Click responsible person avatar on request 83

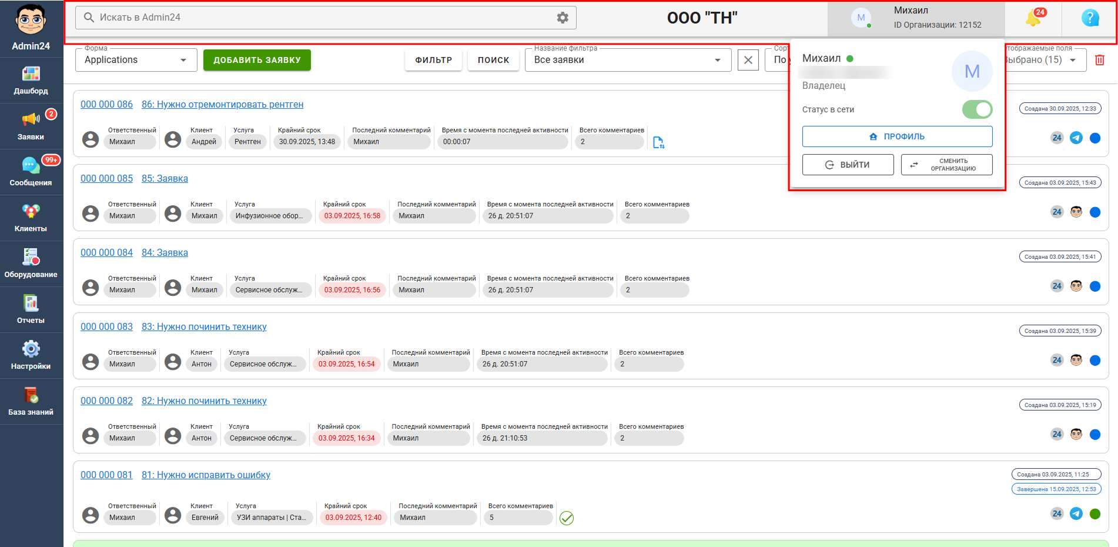tap(91, 362)
